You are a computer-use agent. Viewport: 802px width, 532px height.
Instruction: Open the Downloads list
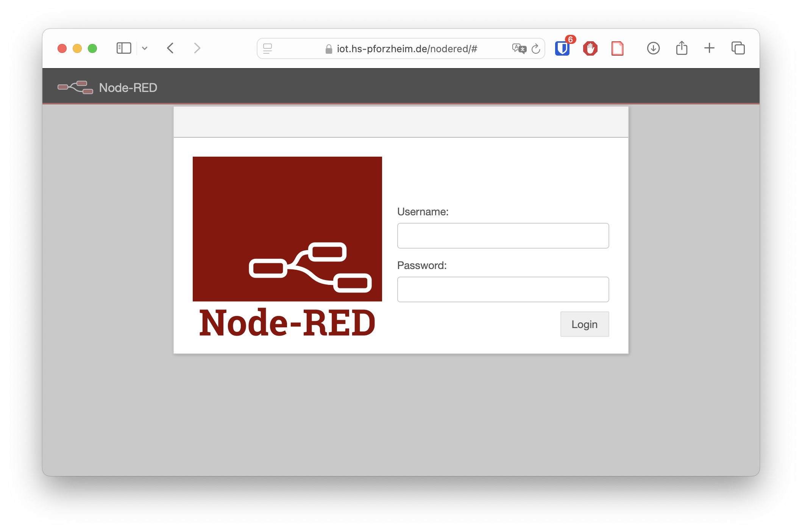coord(653,48)
